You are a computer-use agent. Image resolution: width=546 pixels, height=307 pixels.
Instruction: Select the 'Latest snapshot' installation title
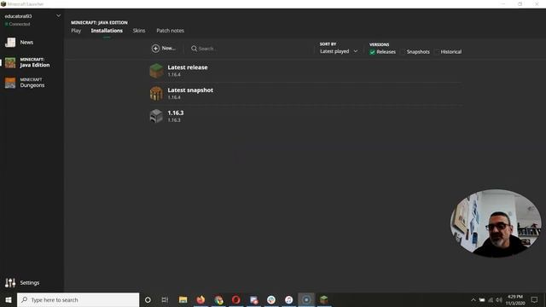pyautogui.click(x=190, y=90)
